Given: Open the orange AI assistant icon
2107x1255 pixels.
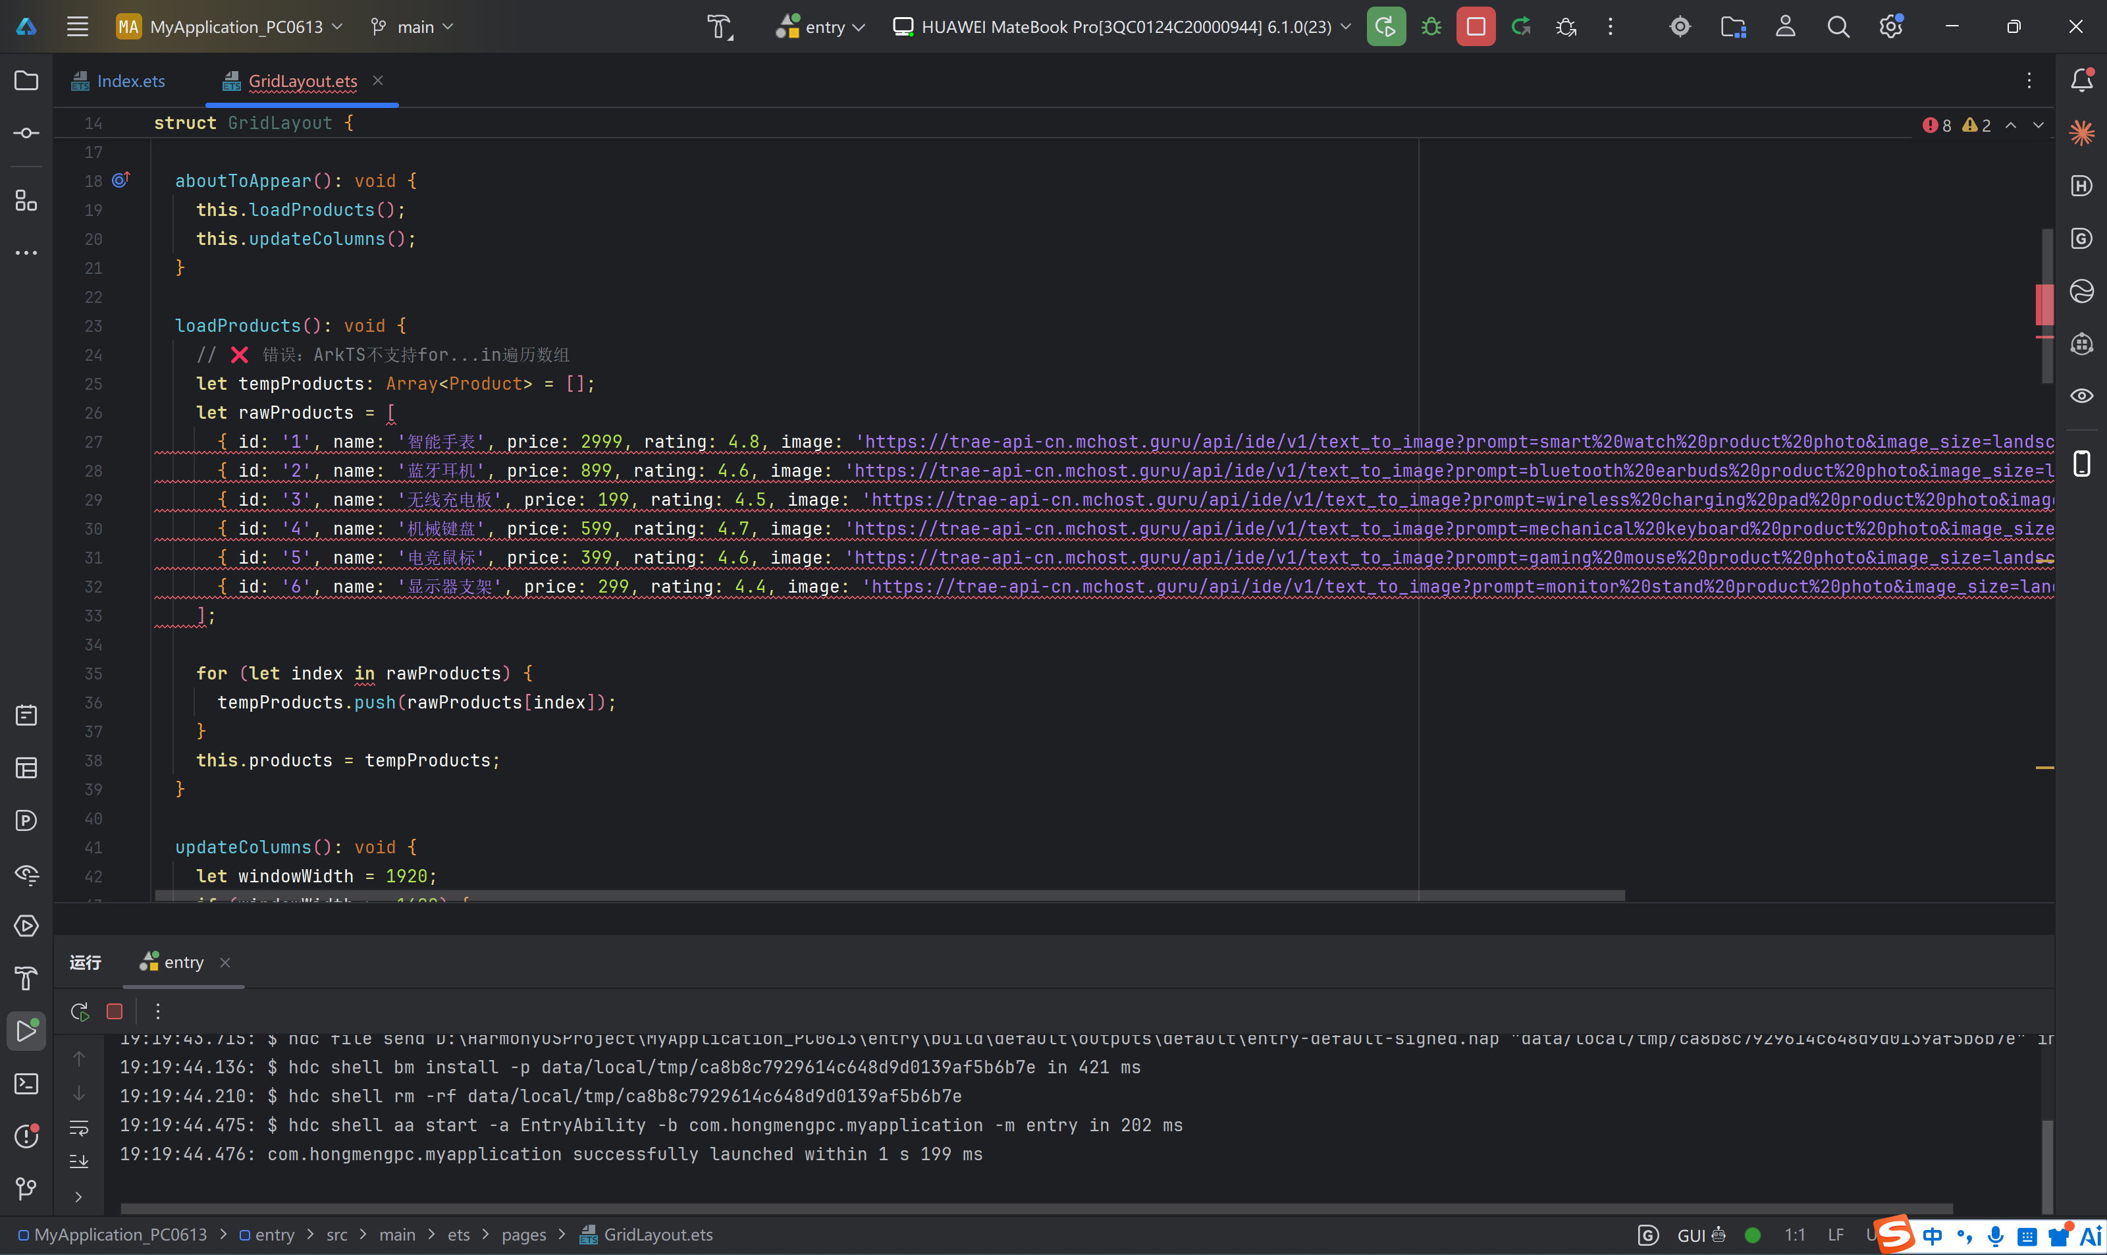Looking at the screenshot, I should [2081, 133].
